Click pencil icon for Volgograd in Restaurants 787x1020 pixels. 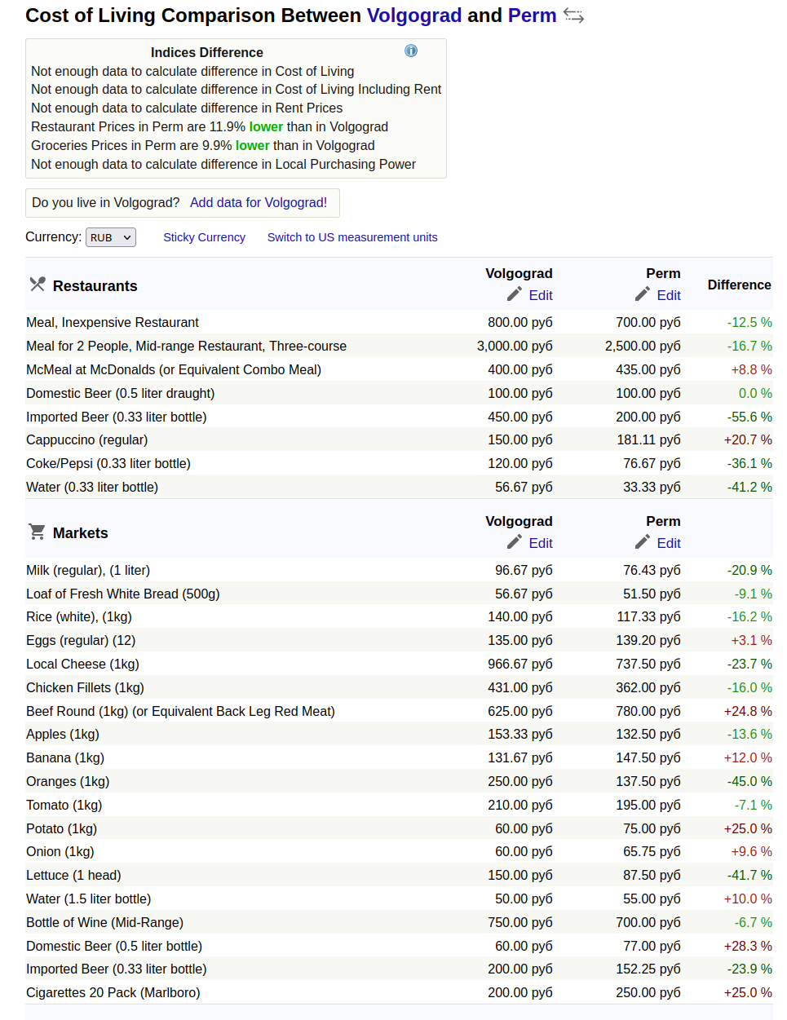click(x=514, y=294)
